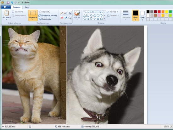Open the Повернуть rotate dropdown
This screenshot has height=130, width=173.
[x=46, y=19]
